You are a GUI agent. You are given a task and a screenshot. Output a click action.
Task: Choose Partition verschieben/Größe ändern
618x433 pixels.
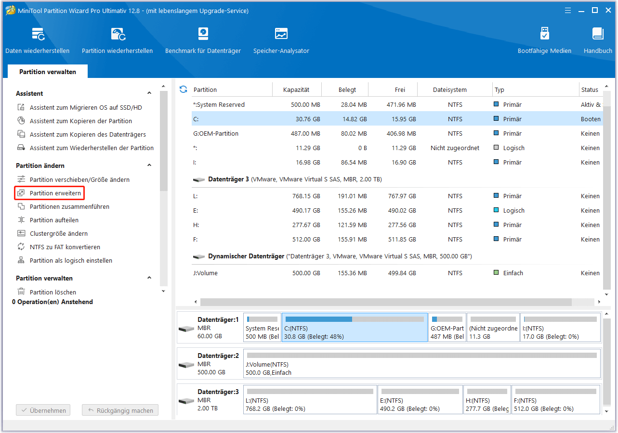79,180
